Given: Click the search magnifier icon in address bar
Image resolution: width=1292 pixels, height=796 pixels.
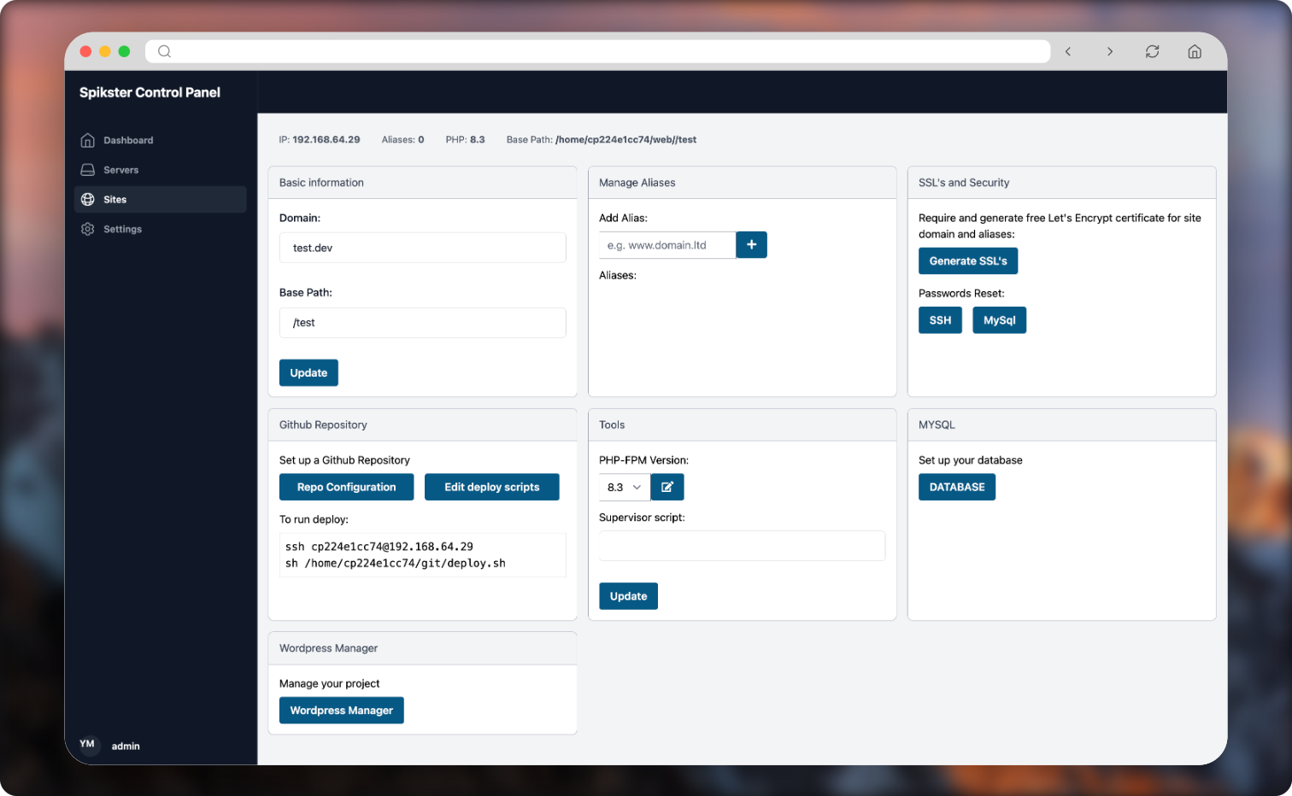Looking at the screenshot, I should coord(165,51).
